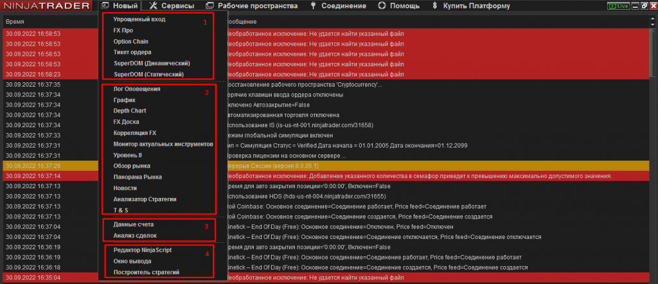Select red row 30.09.2022 16:35:04
The image size is (658, 284).
pos(326,278)
